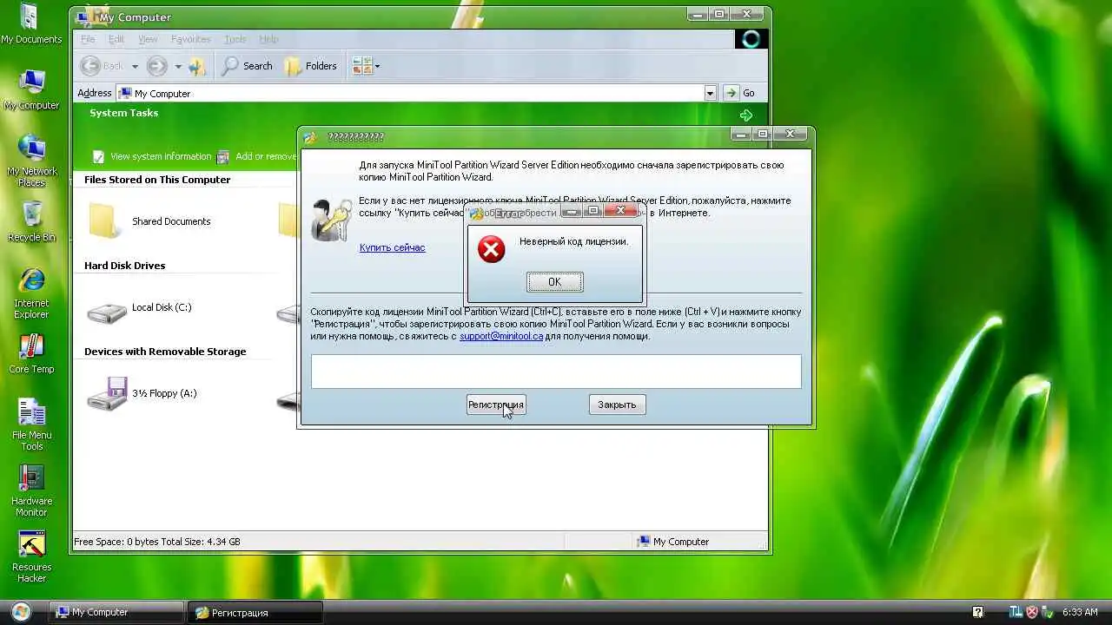Collapse System Tasks panel chevron
This screenshot has width=1112, height=625.
pyautogui.click(x=746, y=115)
